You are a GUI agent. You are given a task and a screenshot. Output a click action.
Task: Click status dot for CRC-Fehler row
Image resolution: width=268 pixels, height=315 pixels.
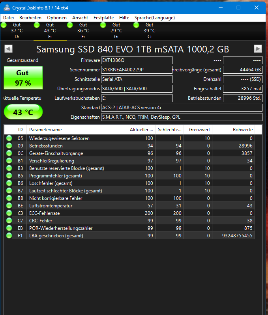tap(9, 221)
